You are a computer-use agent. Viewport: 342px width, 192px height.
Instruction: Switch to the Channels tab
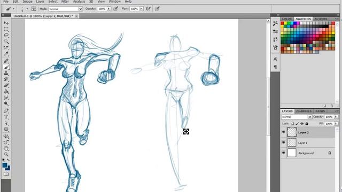pyautogui.click(x=304, y=111)
